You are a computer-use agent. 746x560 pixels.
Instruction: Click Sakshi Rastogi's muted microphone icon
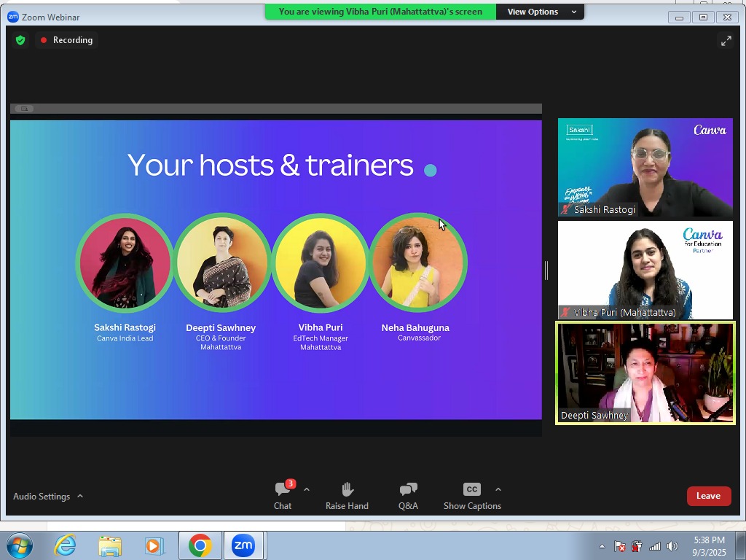pos(565,209)
